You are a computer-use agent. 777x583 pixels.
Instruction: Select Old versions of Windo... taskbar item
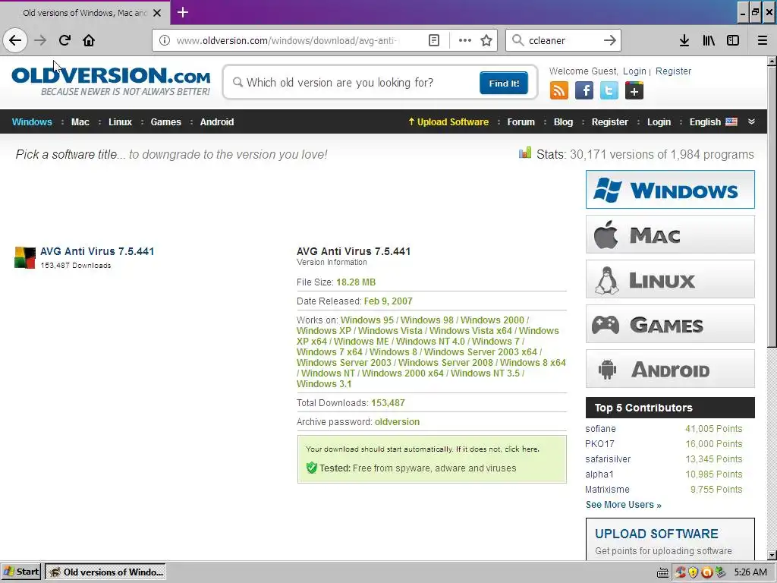[105, 572]
